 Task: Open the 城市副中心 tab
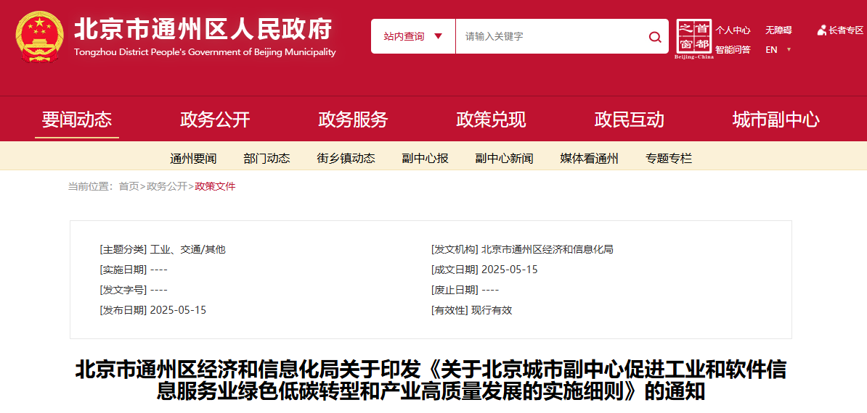click(x=776, y=120)
